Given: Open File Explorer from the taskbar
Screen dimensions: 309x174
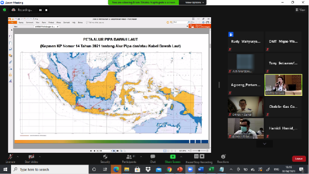Looking at the screenshot, I should [x=127, y=170].
